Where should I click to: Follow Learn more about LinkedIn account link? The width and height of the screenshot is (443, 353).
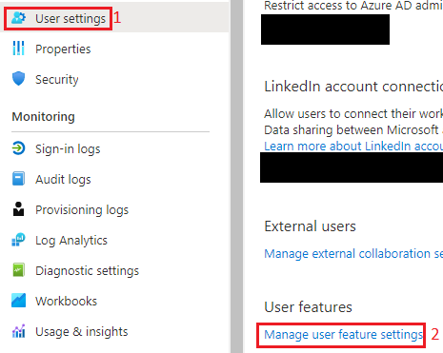pos(353,146)
